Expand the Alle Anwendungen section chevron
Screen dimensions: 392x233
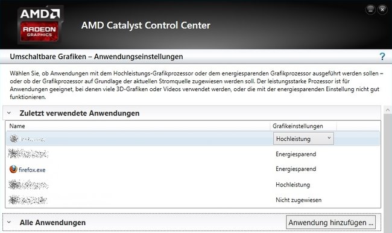point(9,222)
